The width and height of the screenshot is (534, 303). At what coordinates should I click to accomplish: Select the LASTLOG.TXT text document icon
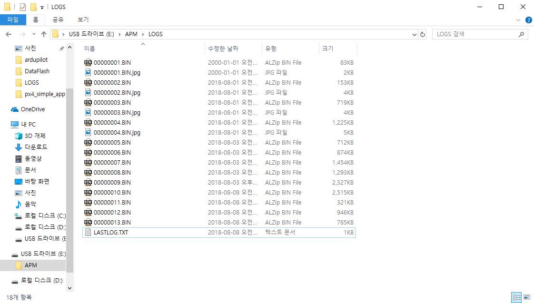pos(88,232)
